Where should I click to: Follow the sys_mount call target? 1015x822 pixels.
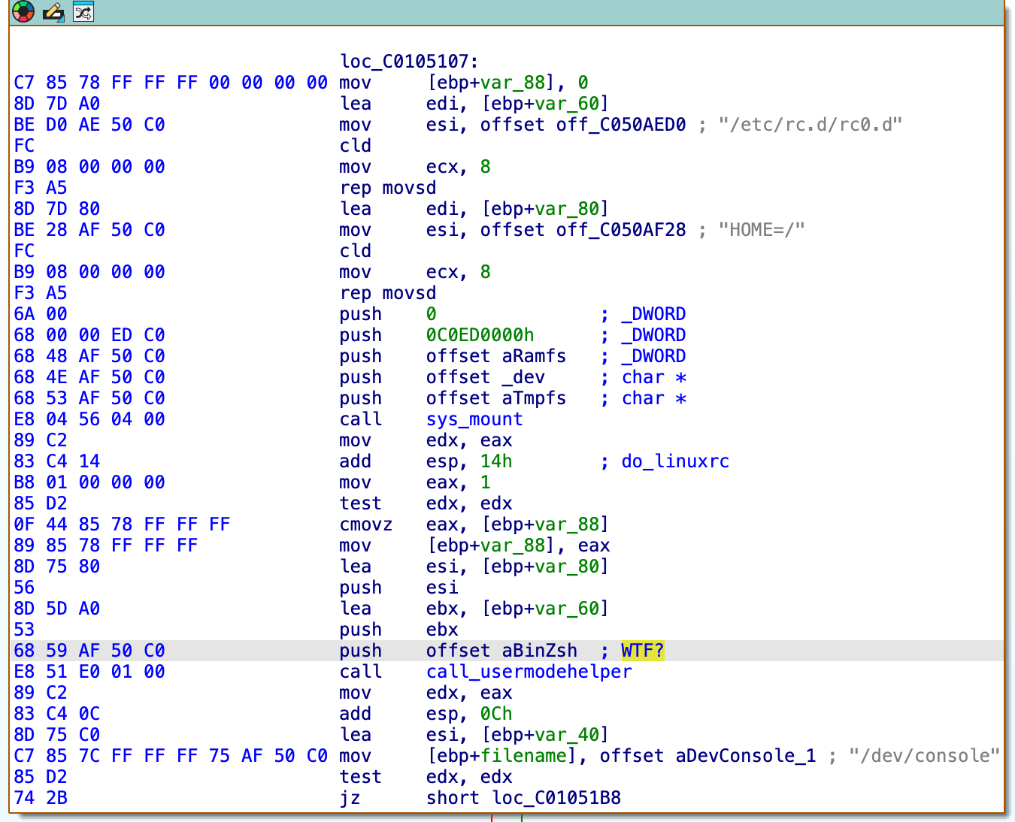pyautogui.click(x=474, y=419)
